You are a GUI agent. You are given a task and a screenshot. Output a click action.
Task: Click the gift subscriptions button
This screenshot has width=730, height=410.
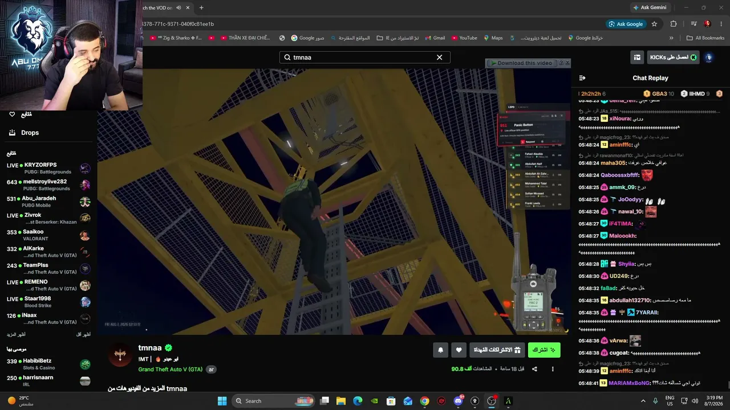[x=497, y=350]
